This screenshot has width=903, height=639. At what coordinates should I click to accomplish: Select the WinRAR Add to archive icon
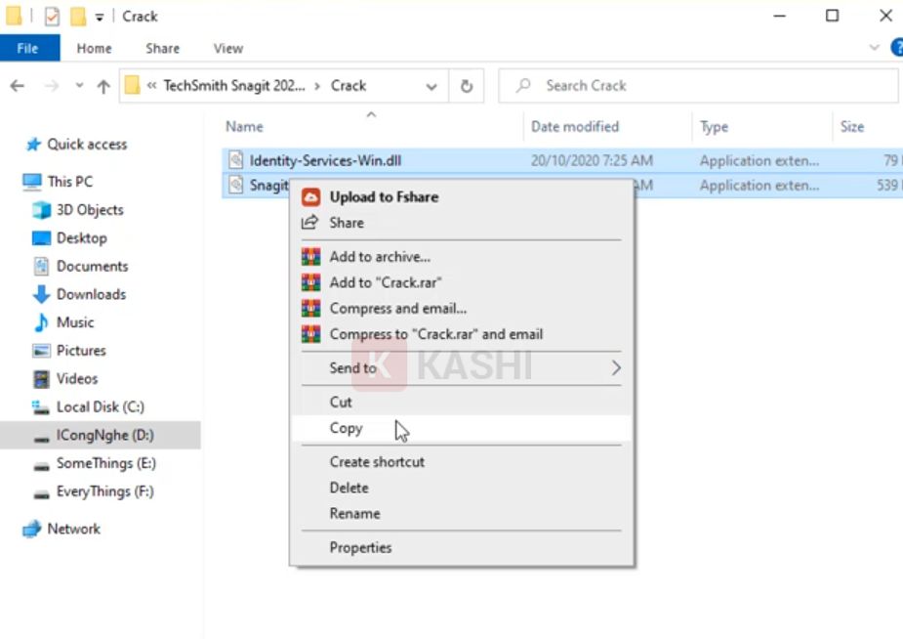point(310,256)
